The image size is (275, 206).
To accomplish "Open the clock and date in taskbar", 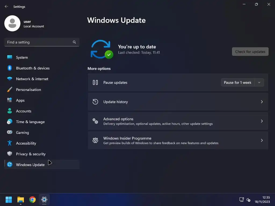I will 262,200.
